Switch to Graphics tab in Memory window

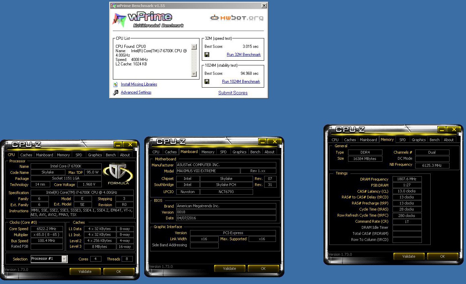pos(418,140)
